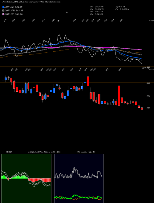The height and width of the screenshot is (203, 154).
Task: Click the ADX (14 day) header label
Action: [76, 152]
